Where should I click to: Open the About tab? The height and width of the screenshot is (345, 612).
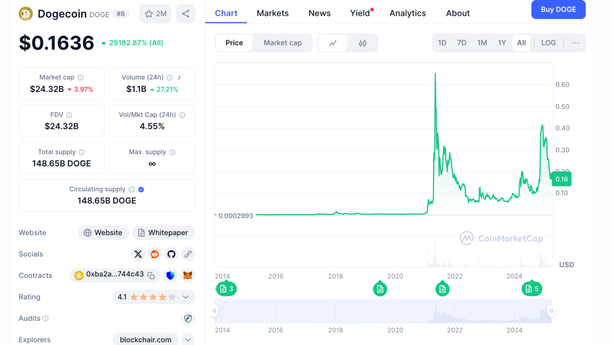coord(458,13)
